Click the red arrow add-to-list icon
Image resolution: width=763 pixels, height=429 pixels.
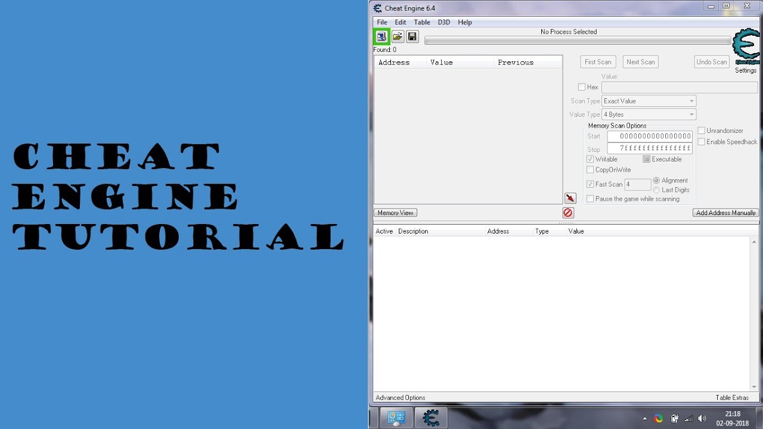570,198
